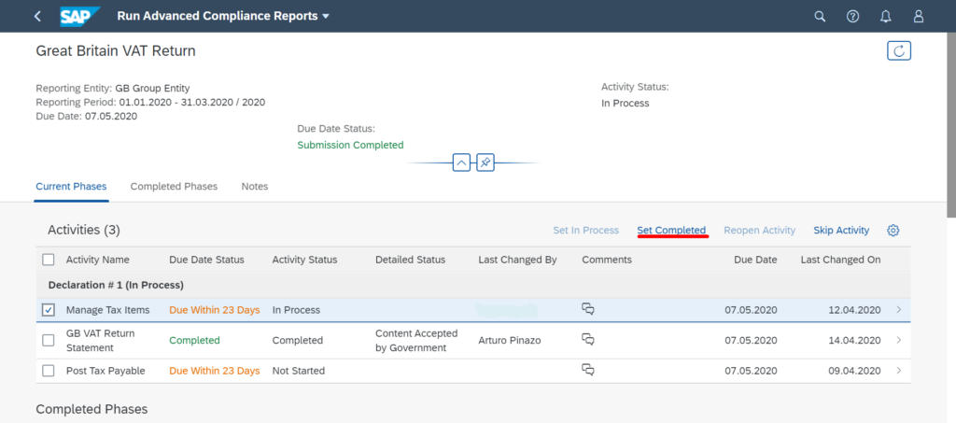Click the Set In Process button

click(586, 231)
